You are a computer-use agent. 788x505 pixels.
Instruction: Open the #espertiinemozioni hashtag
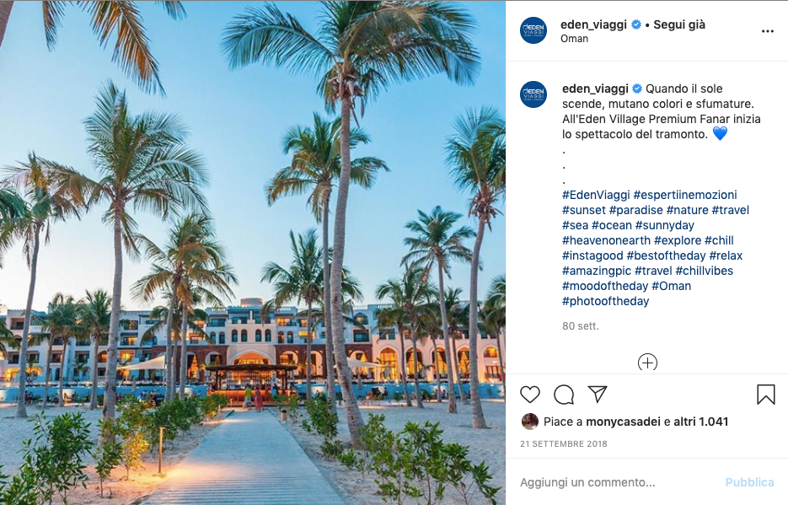click(x=685, y=195)
